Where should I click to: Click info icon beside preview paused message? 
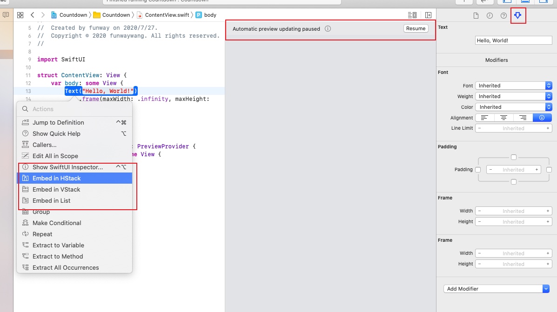click(328, 29)
